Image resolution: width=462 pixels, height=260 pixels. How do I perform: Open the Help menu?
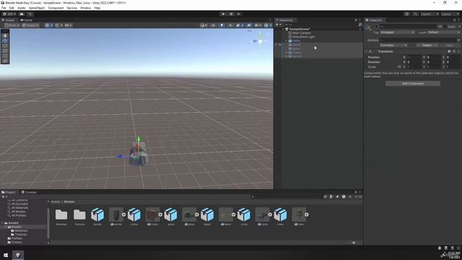click(97, 8)
